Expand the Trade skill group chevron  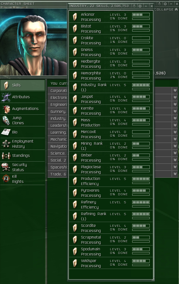175,174
